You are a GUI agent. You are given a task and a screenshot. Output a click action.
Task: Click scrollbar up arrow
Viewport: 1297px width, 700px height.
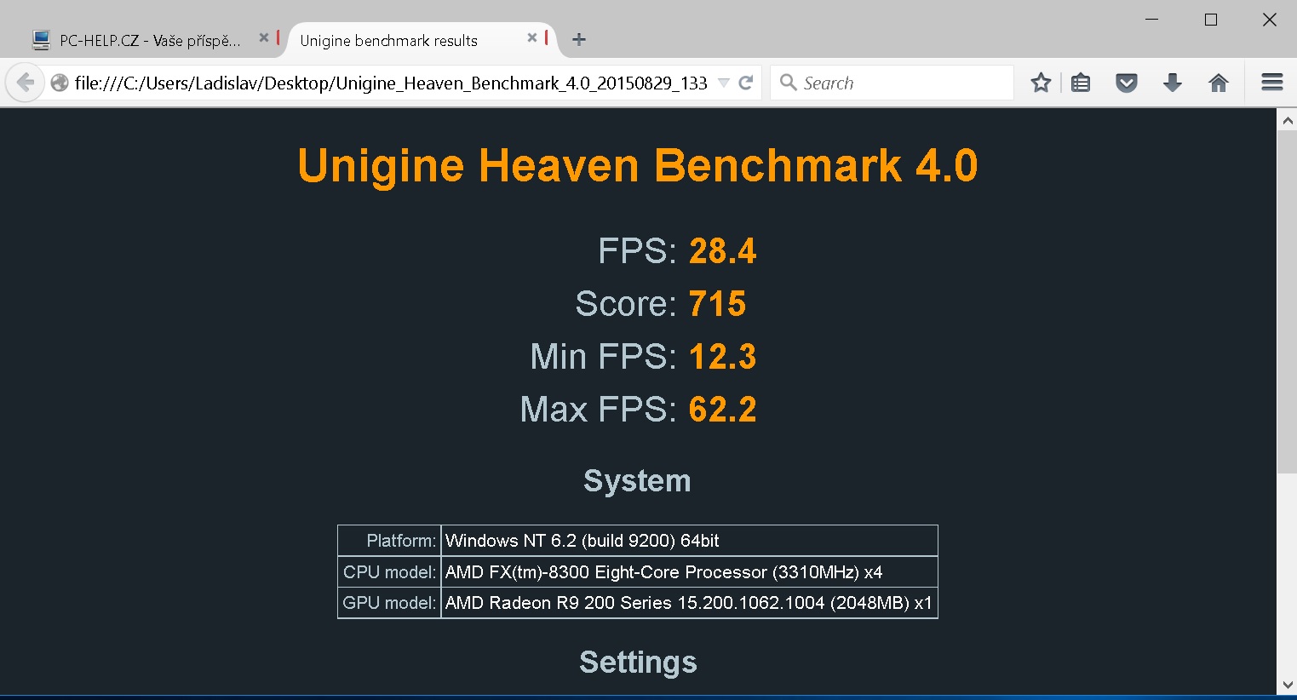pos(1287,121)
